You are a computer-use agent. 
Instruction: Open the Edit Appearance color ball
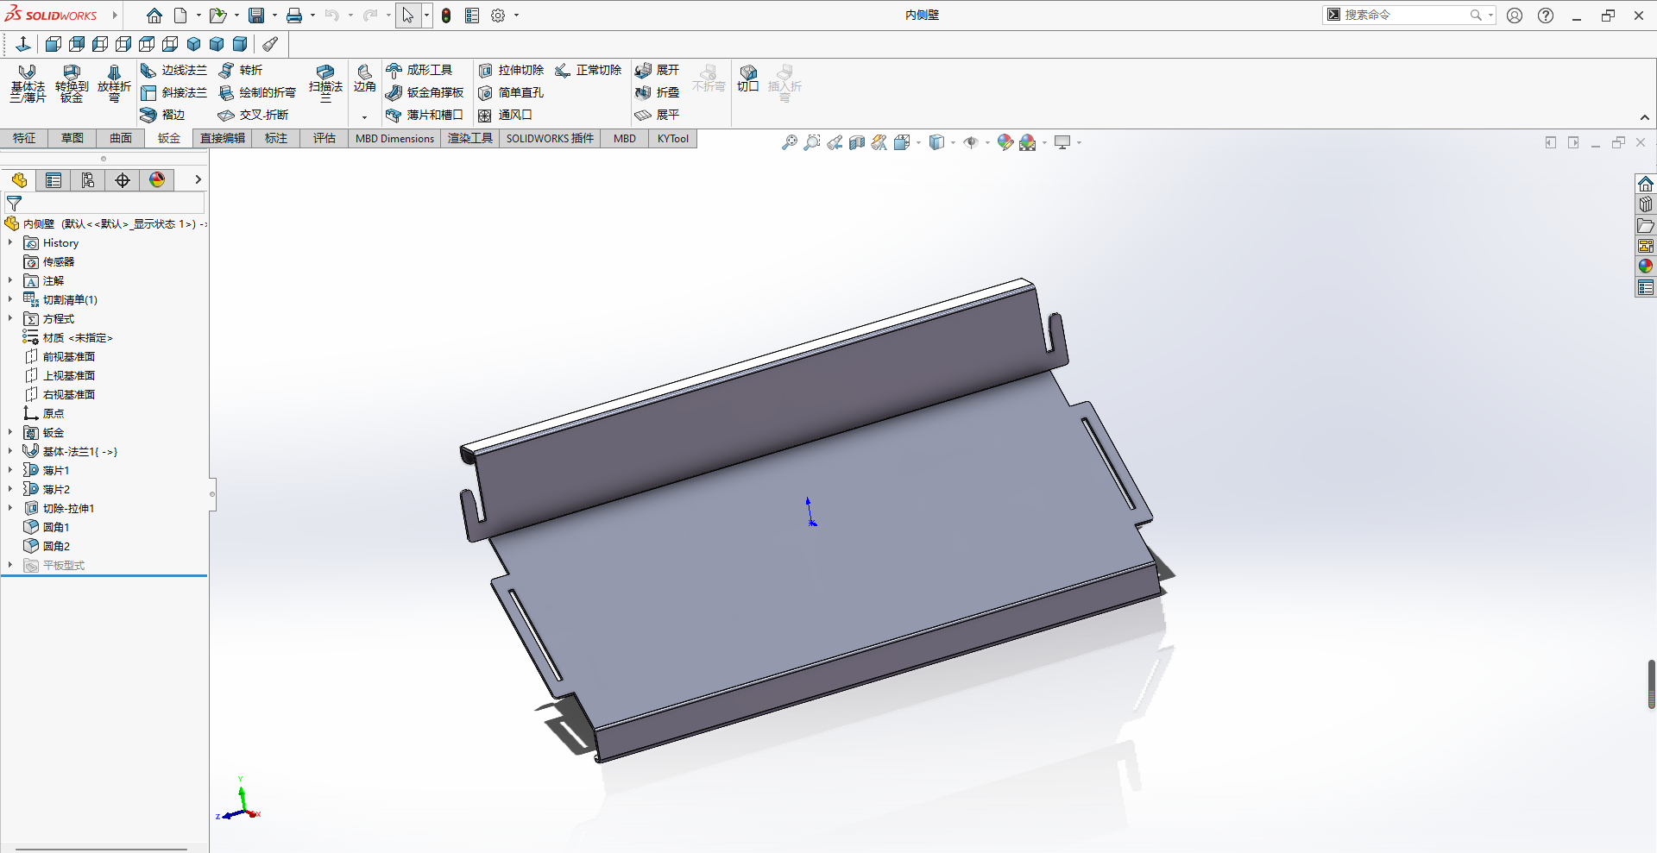tap(1005, 142)
